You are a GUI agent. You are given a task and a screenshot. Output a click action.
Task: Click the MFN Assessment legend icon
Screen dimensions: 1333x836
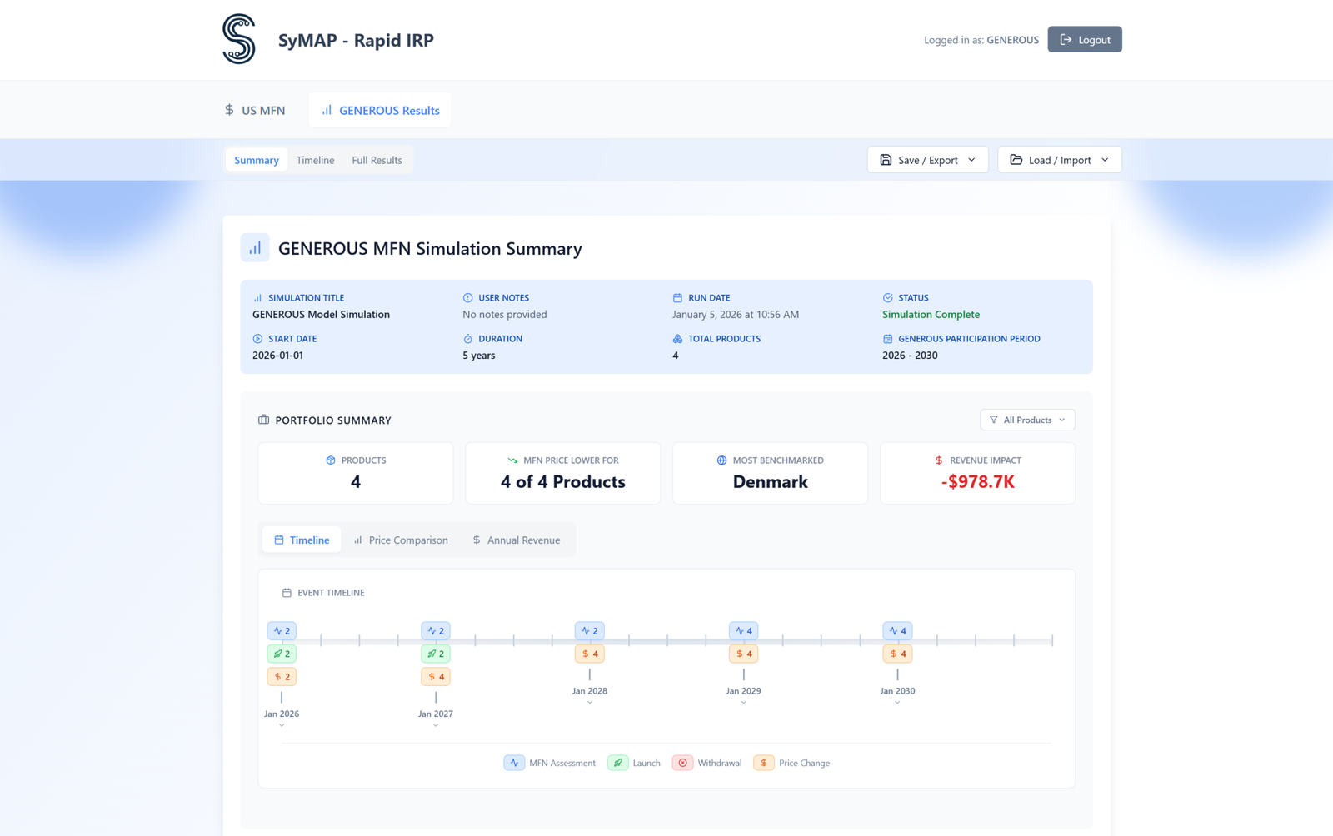[x=514, y=762]
